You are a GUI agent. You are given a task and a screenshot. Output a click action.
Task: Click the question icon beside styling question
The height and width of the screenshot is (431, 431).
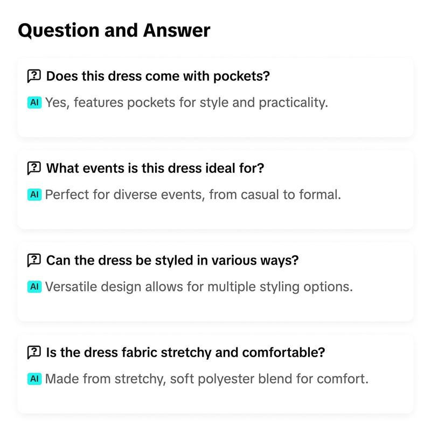34,260
